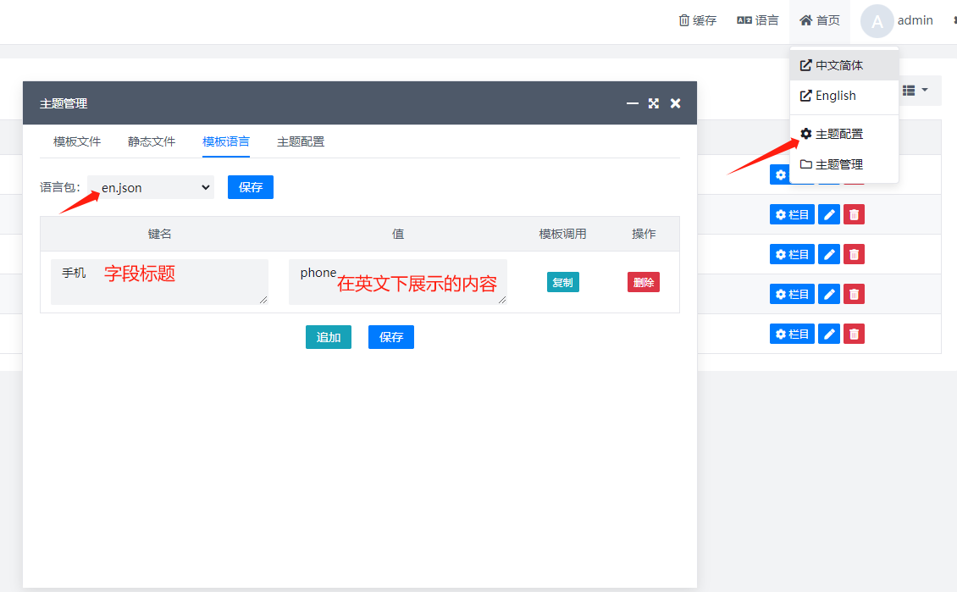957x592 pixels.
Task: Switch to the 模板文件 tab
Action: coord(77,141)
